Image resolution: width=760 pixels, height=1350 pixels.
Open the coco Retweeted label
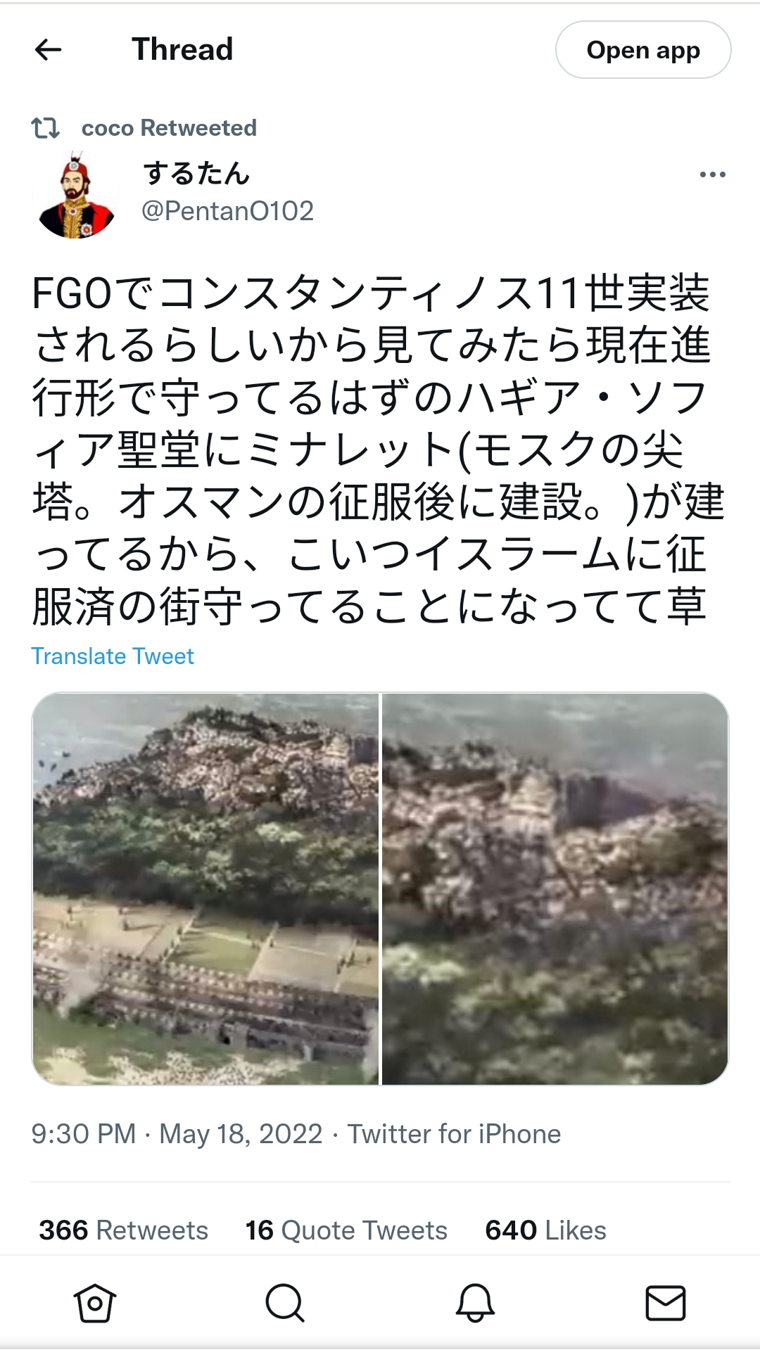click(x=169, y=128)
